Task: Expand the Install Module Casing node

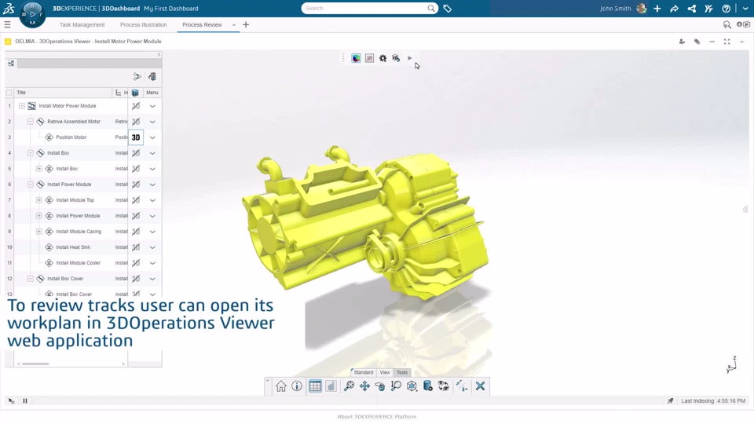Action: tap(39, 232)
